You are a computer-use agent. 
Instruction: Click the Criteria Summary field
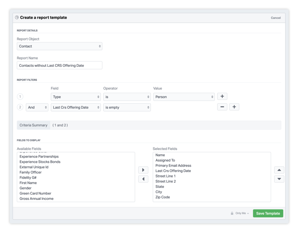pyautogui.click(x=149, y=125)
